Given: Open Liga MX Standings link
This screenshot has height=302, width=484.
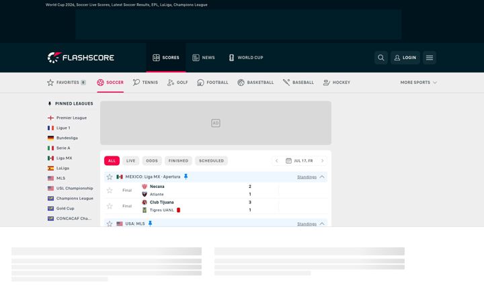Looking at the screenshot, I should tap(307, 177).
